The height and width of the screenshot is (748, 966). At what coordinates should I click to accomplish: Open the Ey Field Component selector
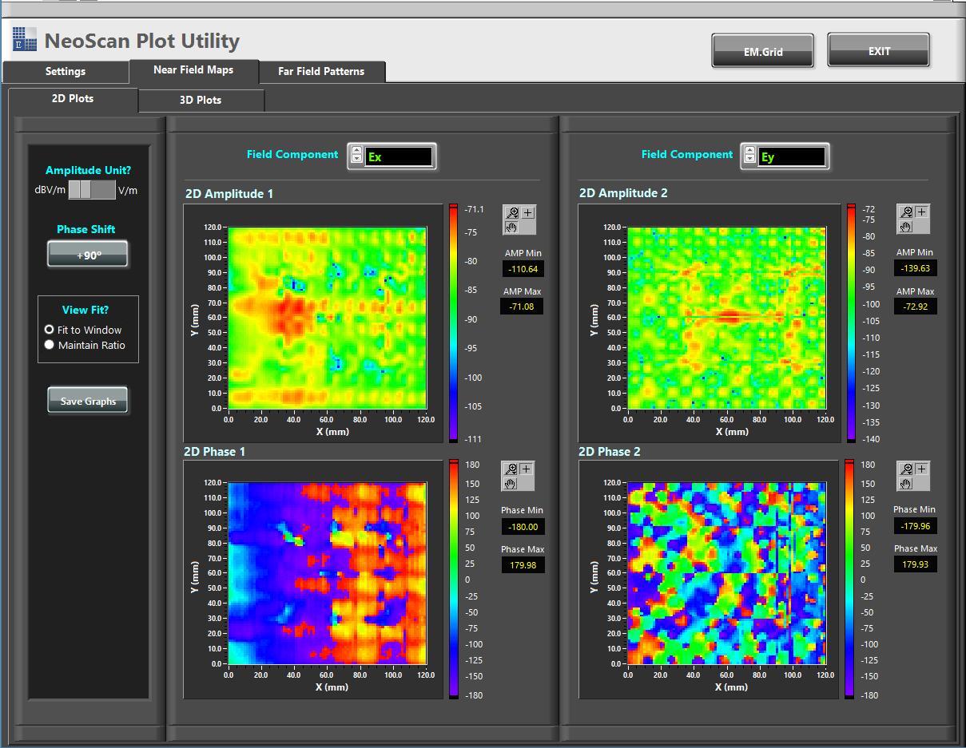click(792, 156)
